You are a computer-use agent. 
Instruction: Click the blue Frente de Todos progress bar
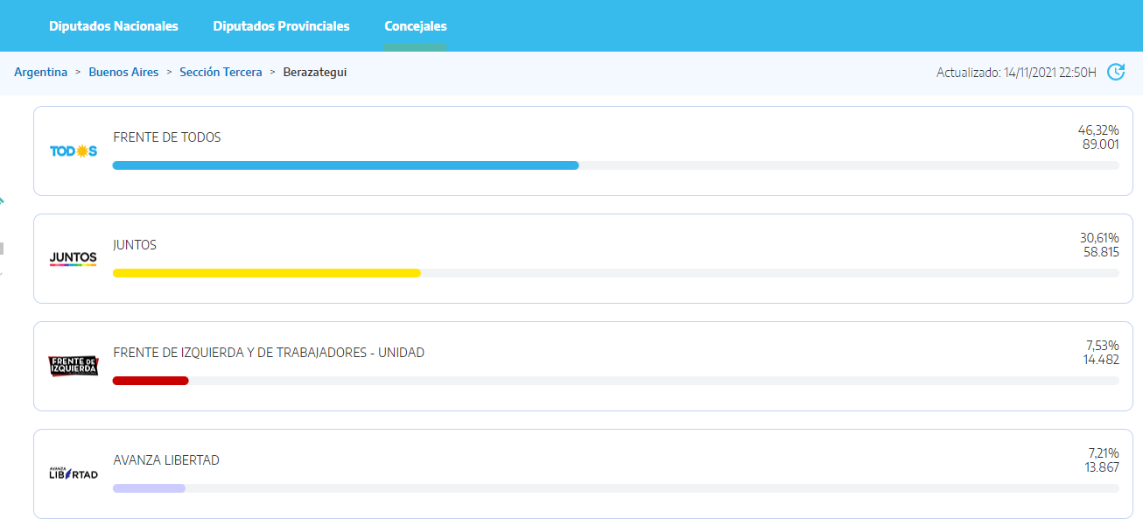(346, 165)
